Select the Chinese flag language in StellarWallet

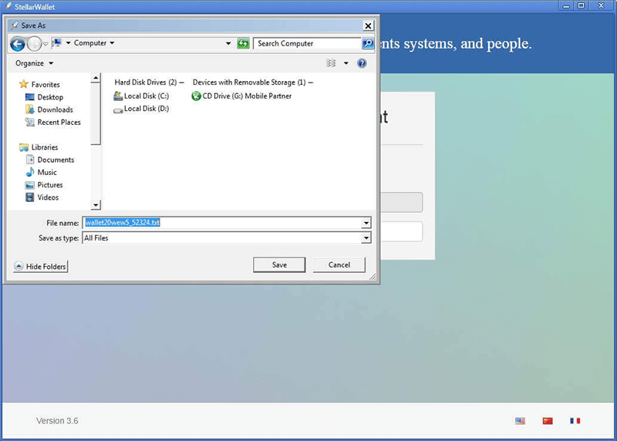(x=548, y=421)
